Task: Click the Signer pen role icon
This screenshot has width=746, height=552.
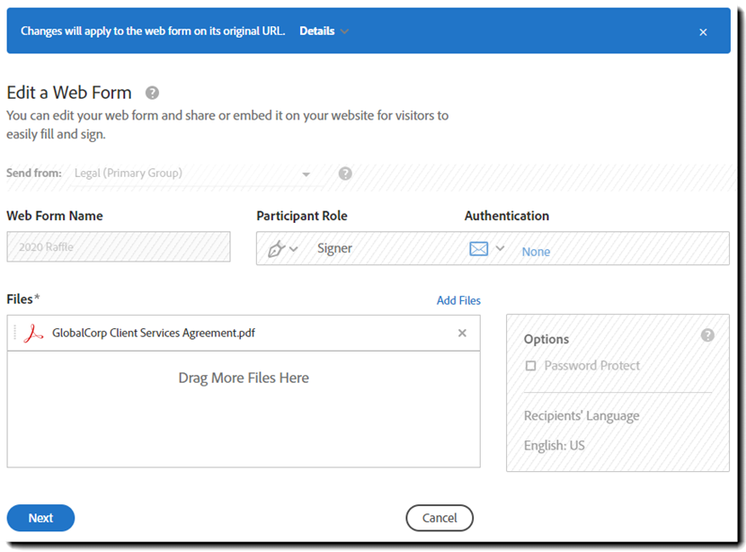Action: (276, 249)
